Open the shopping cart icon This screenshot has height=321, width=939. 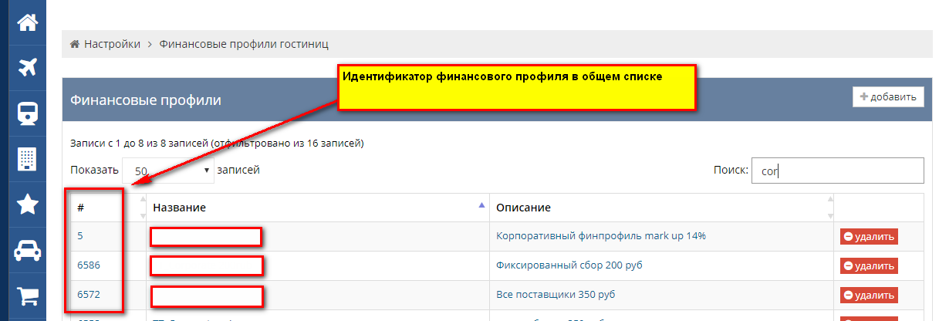28,296
